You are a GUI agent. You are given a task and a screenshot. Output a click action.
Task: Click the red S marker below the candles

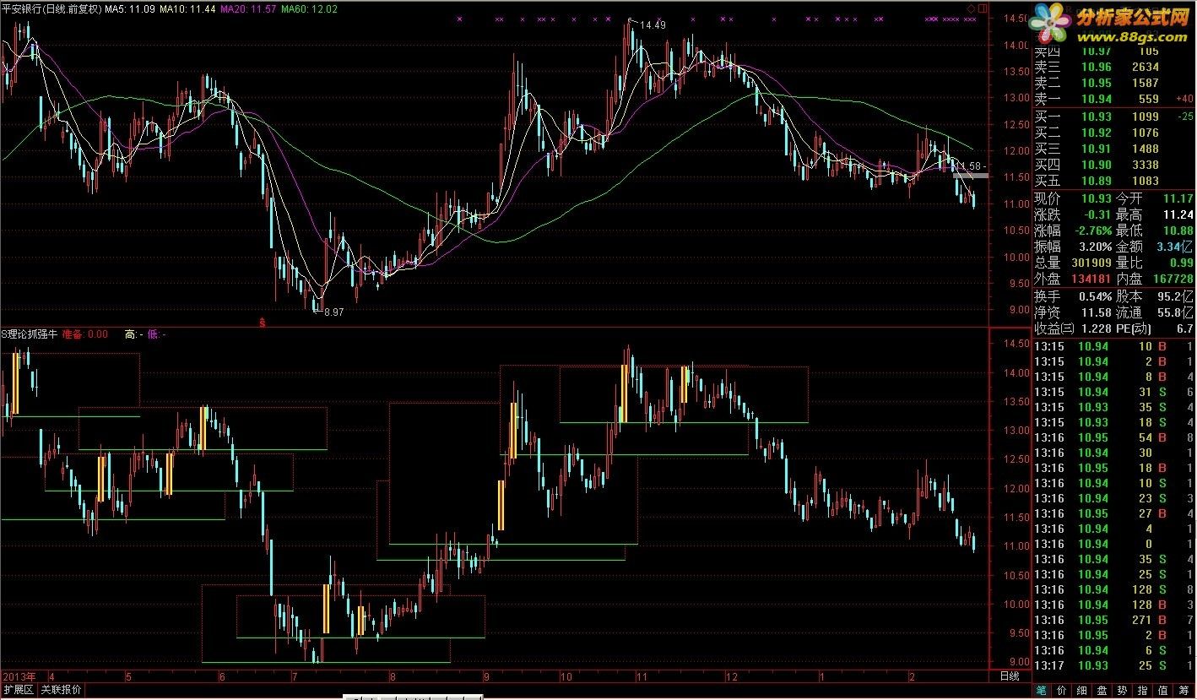pos(263,322)
